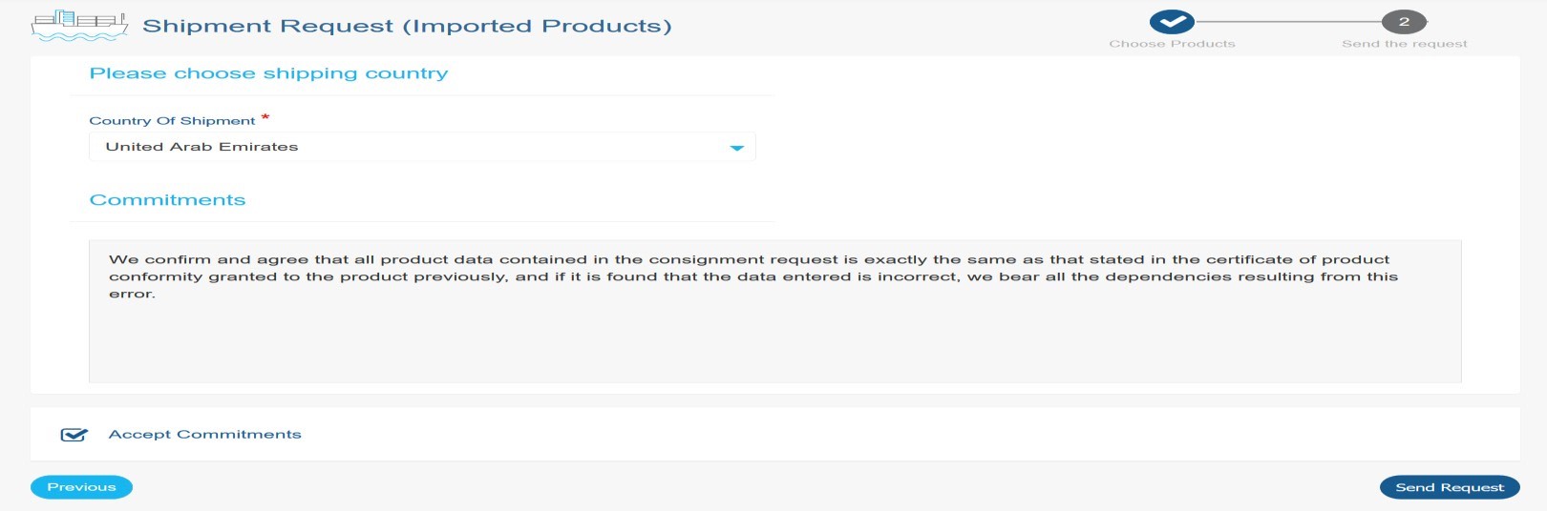Click the Previous button
1547x511 pixels.
coord(81,487)
